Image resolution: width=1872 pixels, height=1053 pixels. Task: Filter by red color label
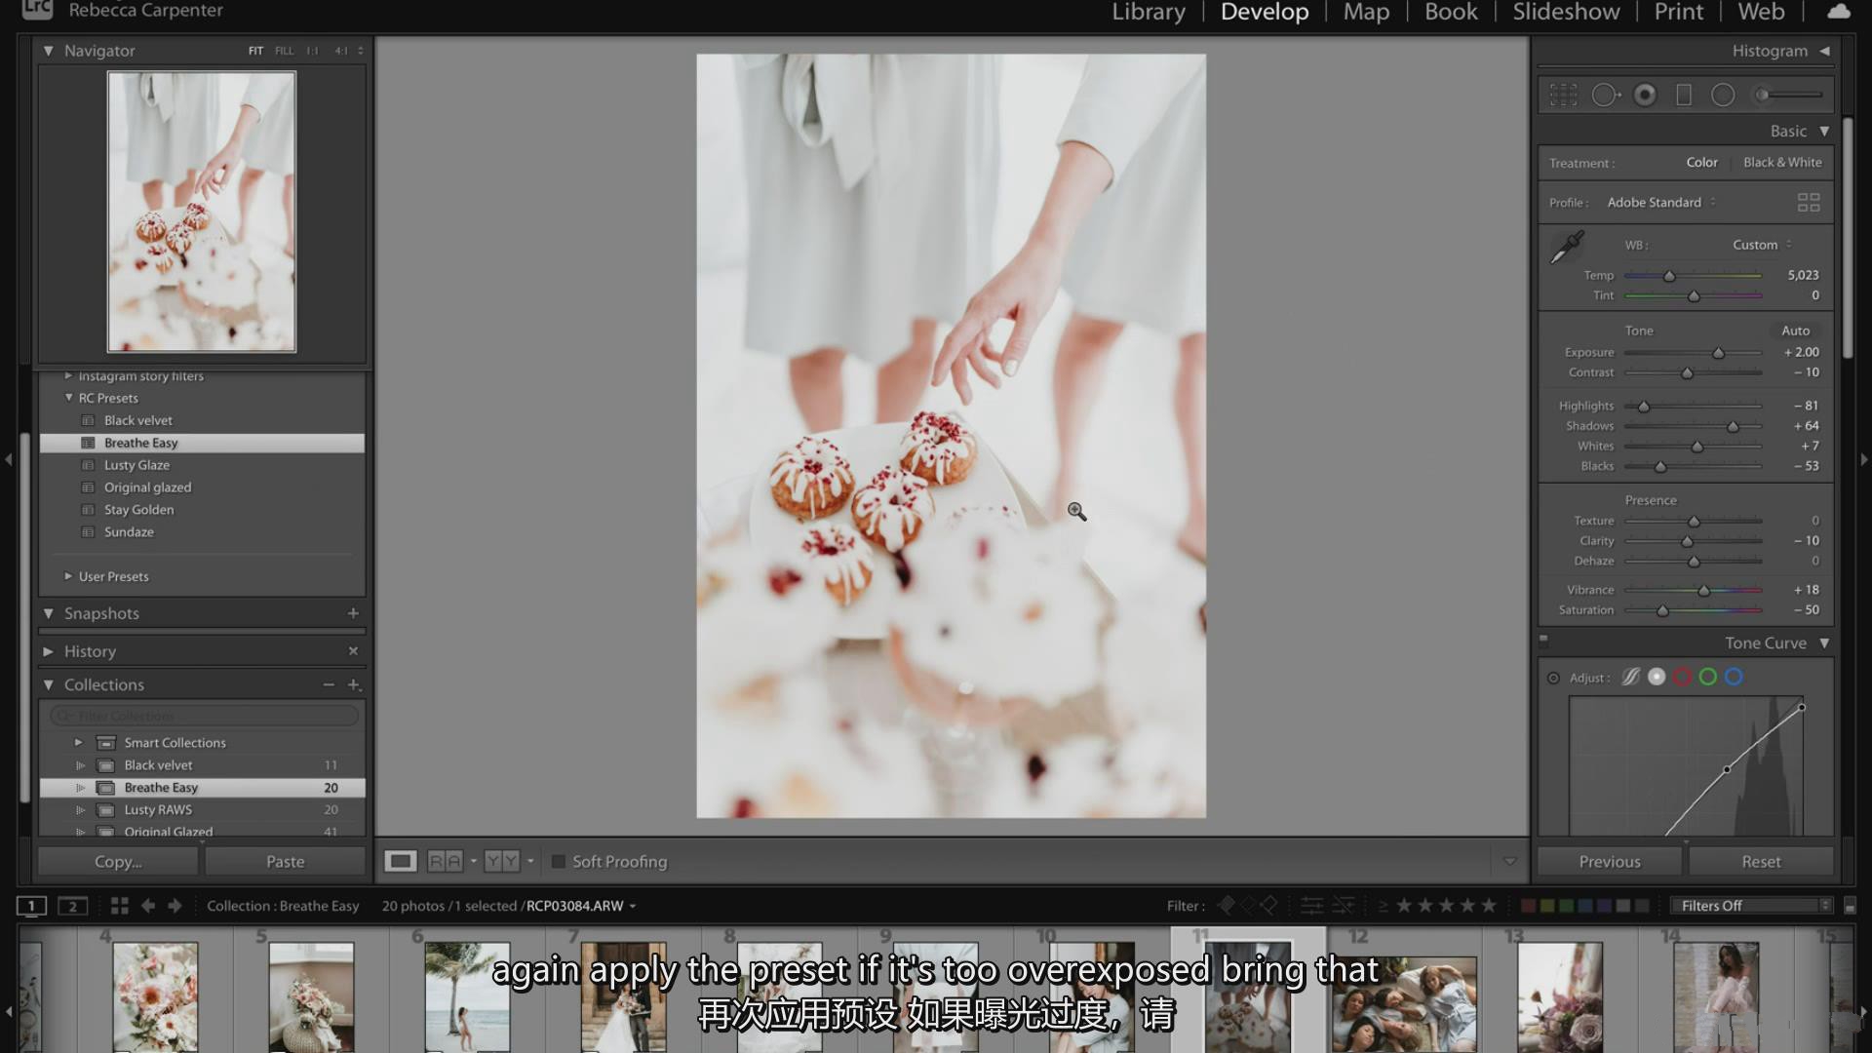pyautogui.click(x=1528, y=906)
